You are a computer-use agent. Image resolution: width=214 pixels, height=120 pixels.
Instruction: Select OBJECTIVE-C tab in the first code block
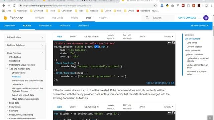[x=91, y=37]
